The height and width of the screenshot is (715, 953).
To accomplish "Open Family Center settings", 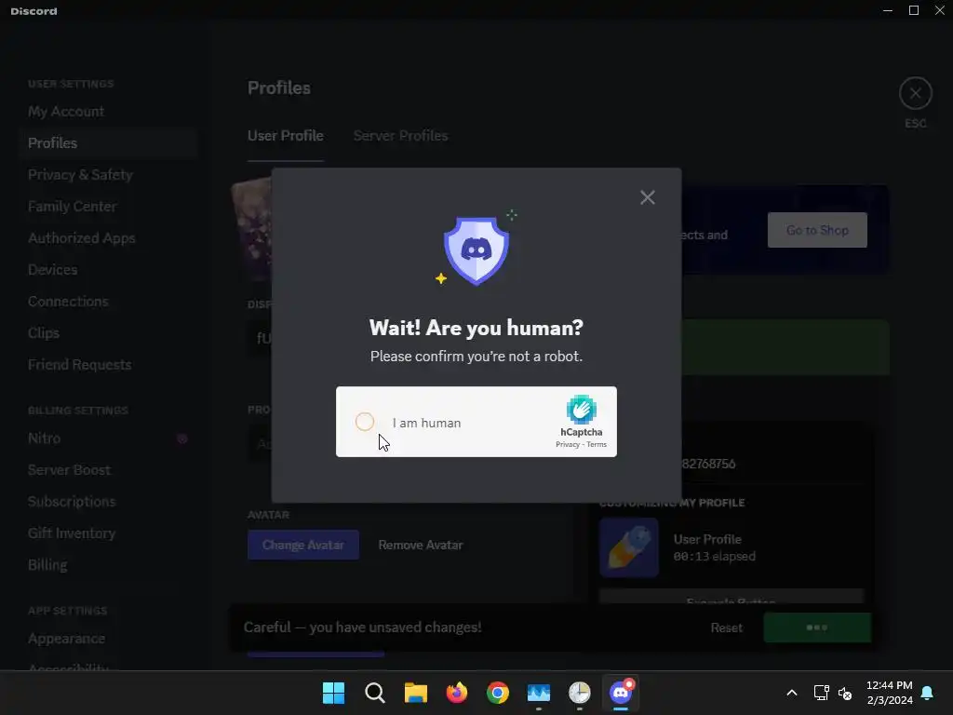I will pos(72,206).
